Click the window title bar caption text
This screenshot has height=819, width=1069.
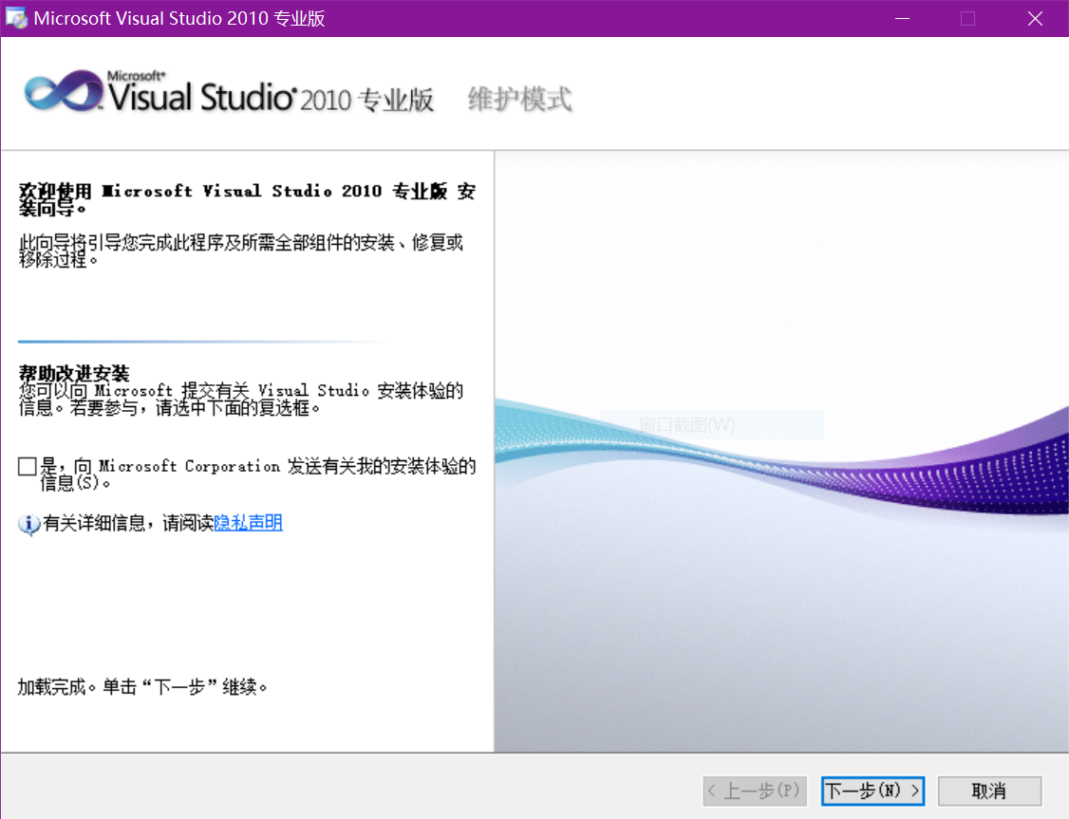(x=179, y=19)
